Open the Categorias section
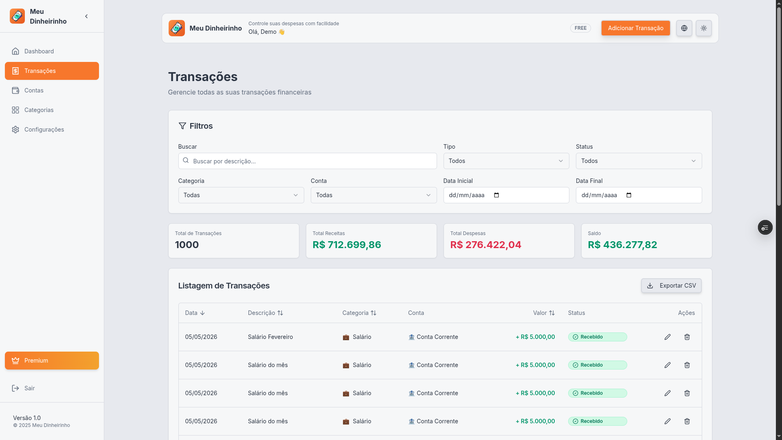Viewport: 782px width, 440px height. tap(39, 110)
